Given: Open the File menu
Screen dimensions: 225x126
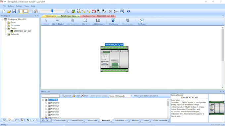Looking at the screenshot, I should [x=4, y=6].
